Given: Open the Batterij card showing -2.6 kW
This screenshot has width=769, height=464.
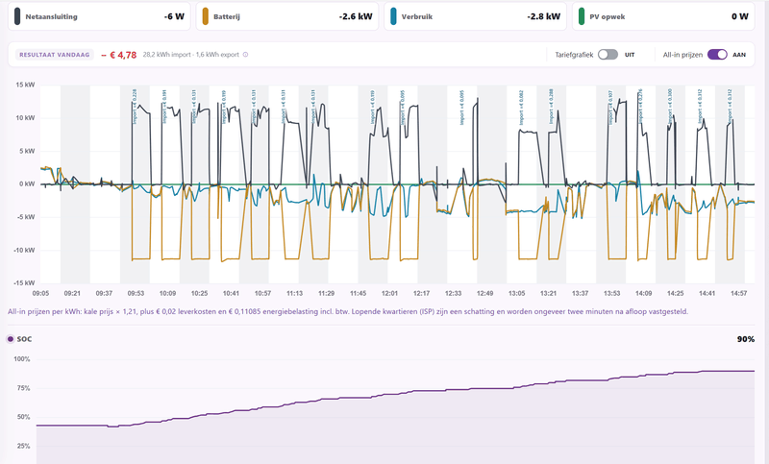Looking at the screenshot, I should (x=287, y=16).
